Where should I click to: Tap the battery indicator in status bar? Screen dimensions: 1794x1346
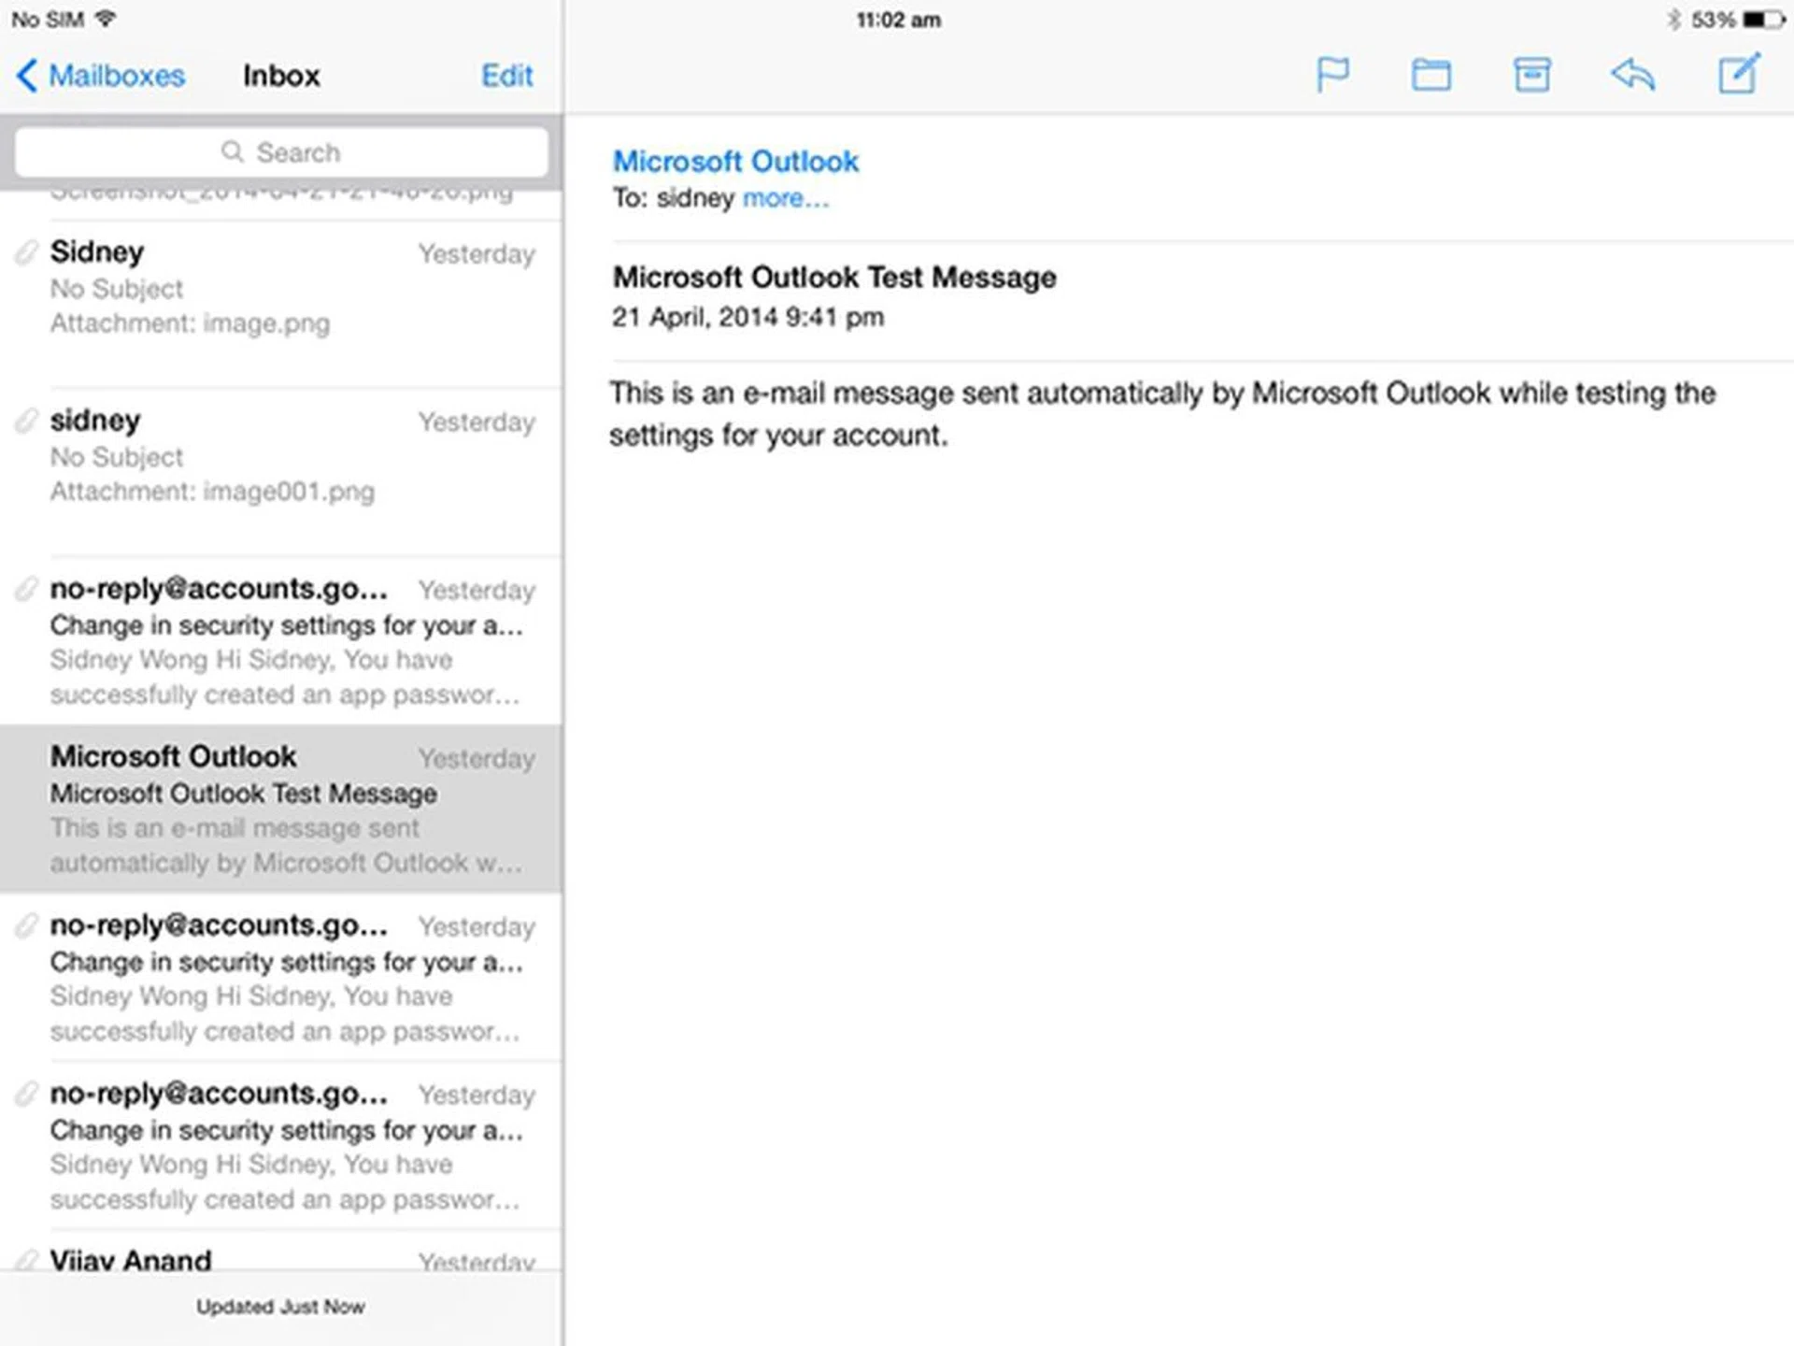coord(1762,20)
